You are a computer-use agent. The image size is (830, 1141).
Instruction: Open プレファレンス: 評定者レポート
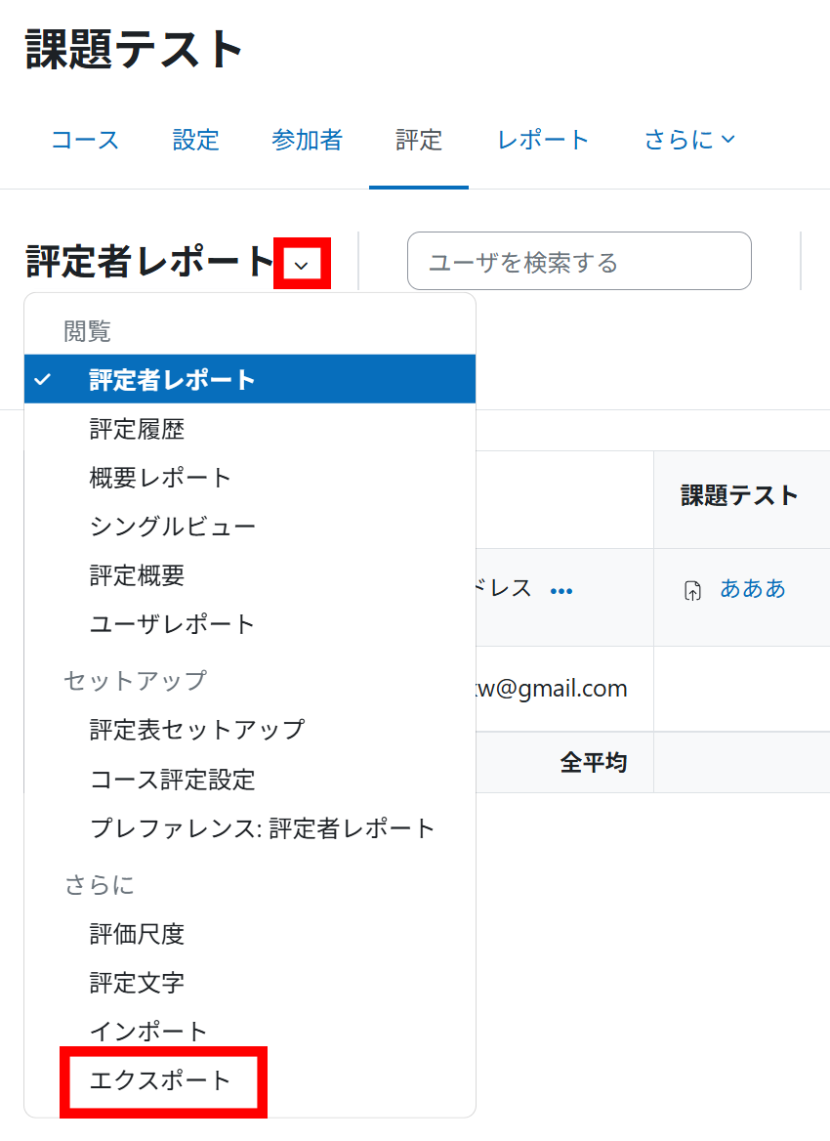(262, 828)
